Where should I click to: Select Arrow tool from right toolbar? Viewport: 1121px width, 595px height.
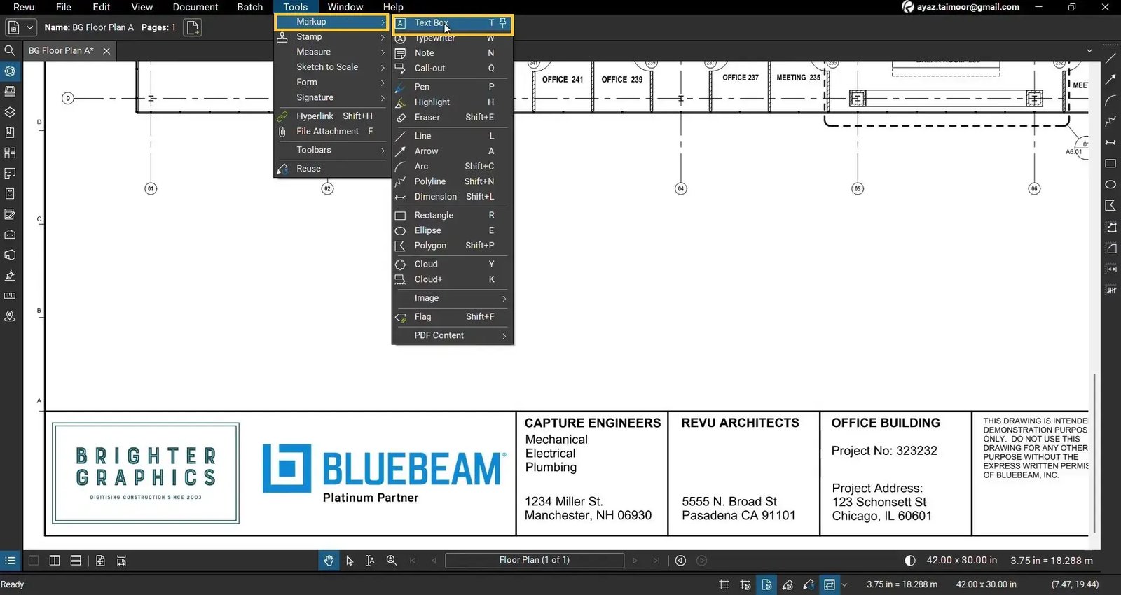click(x=1110, y=79)
